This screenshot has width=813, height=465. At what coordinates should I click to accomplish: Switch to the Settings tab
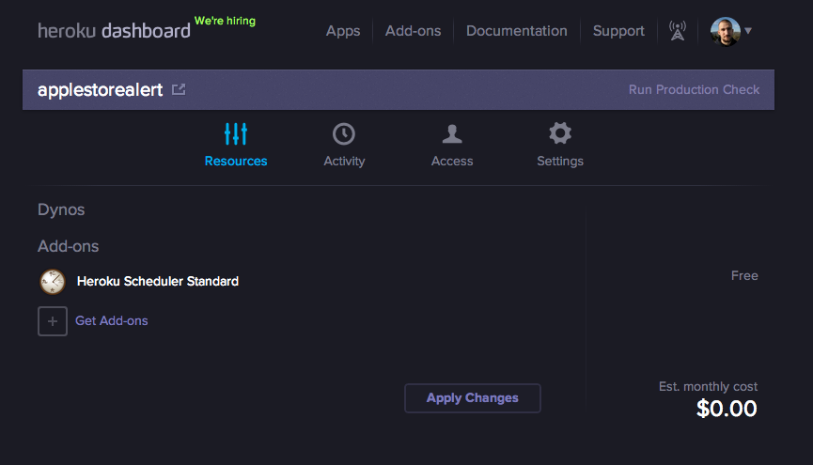pos(560,146)
